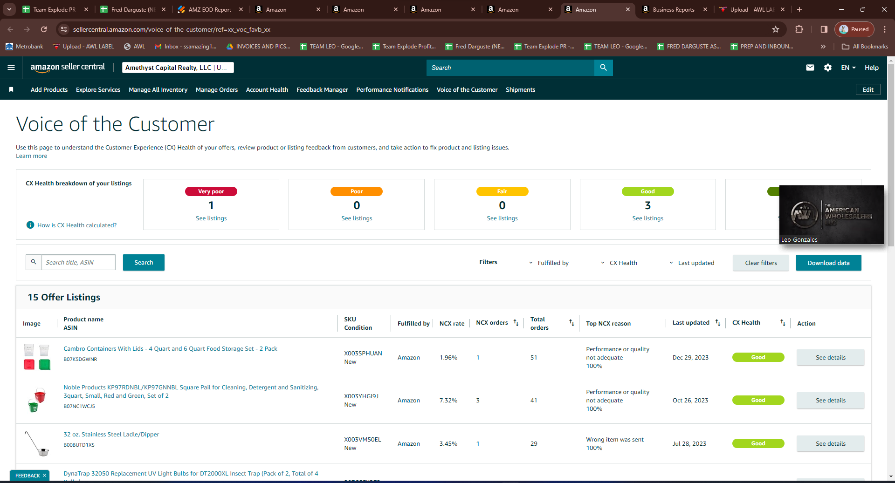
Task: Click the Edit navigation button
Action: click(868, 89)
